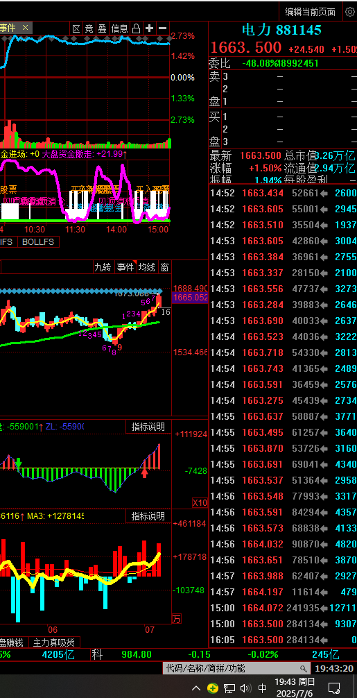357x698 pixels.
Task: Show hidden system tray icons
Action: click(x=196, y=688)
